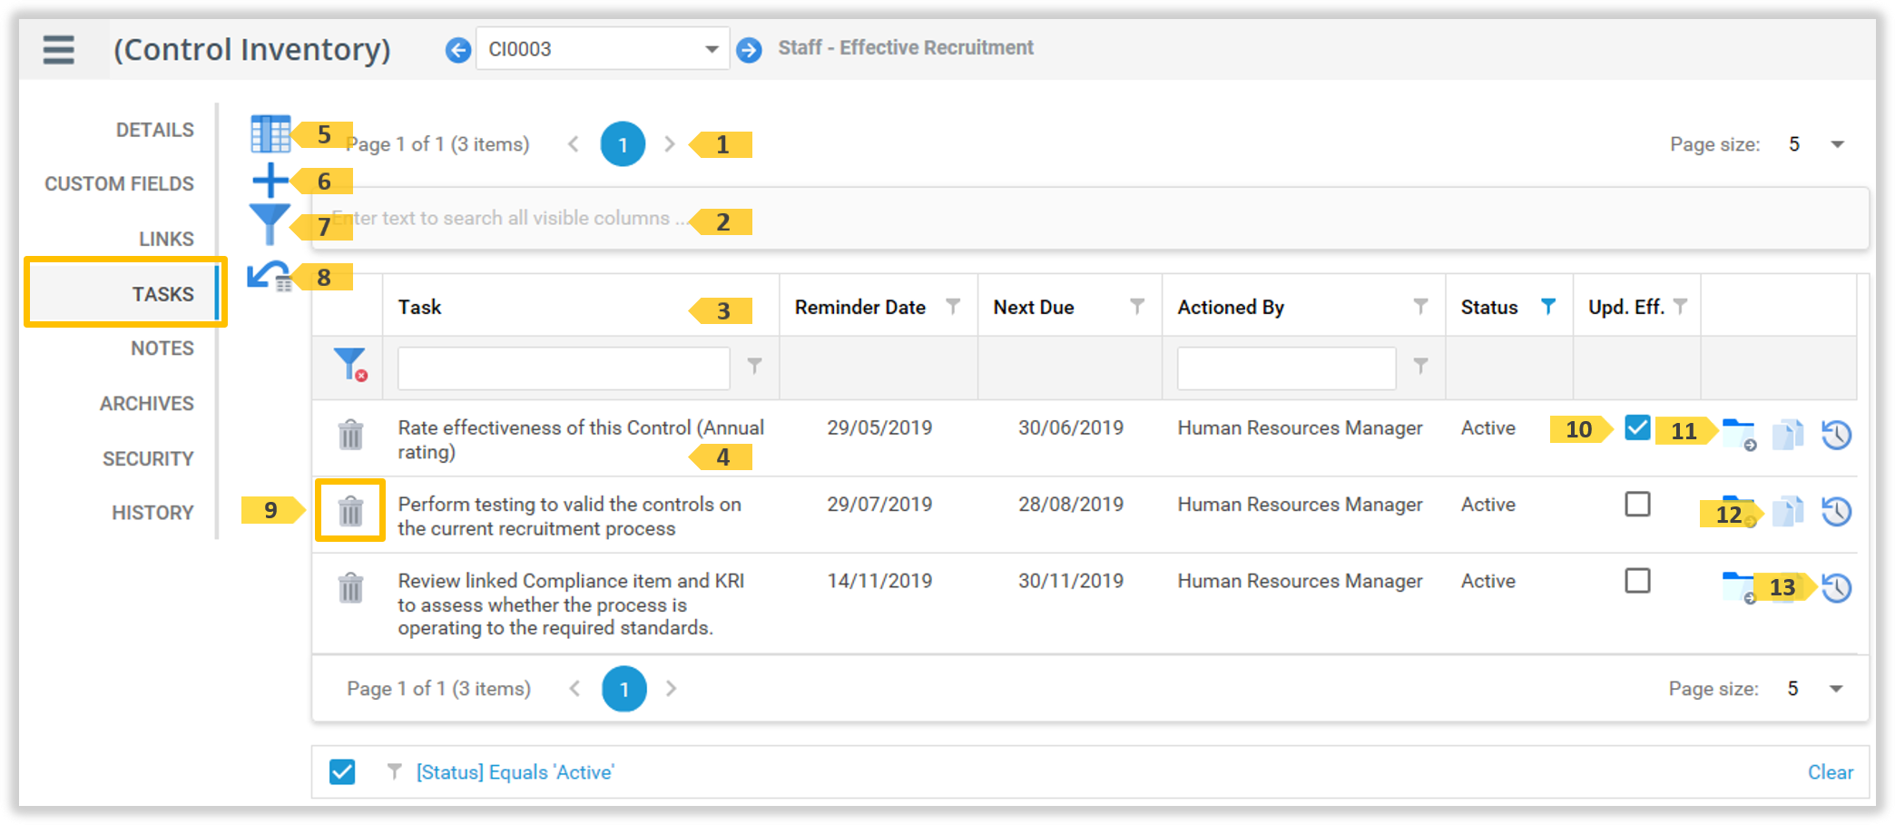This screenshot has height=825, width=1895.
Task: Click the blue filter funnel icon
Action: (269, 223)
